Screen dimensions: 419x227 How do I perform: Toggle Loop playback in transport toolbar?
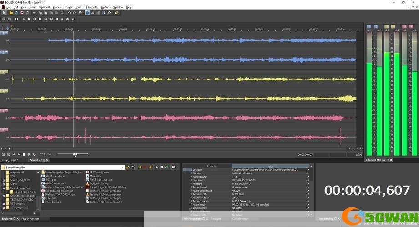coord(16,19)
